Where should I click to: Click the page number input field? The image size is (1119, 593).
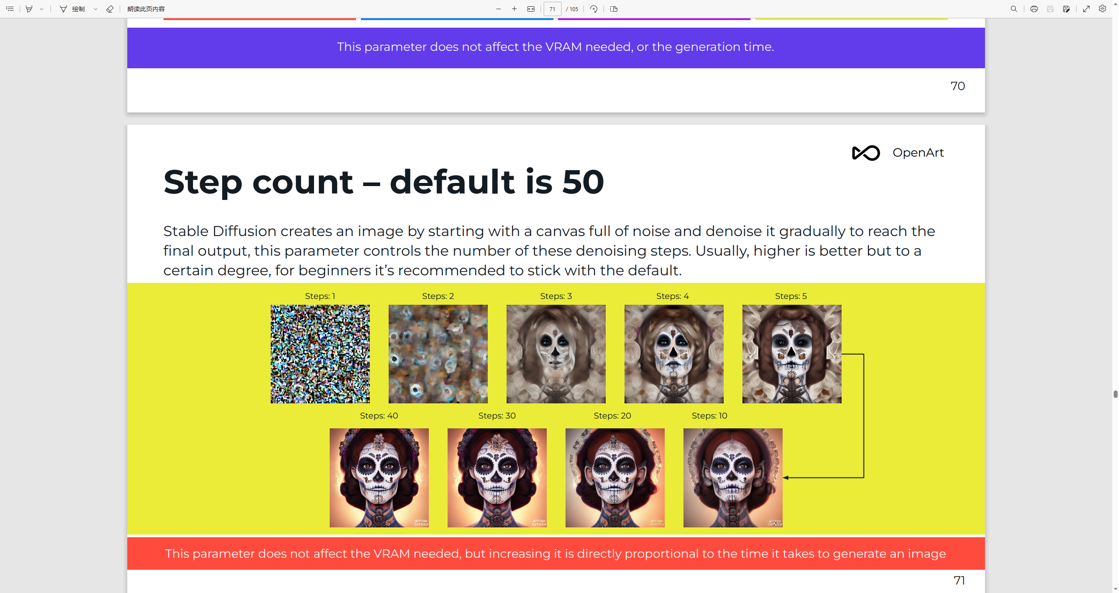point(552,9)
